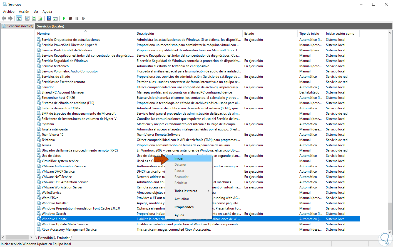Sort by the Estado column header
Image resolution: width=393 pixels, height=247 pixels.
click(x=270, y=34)
